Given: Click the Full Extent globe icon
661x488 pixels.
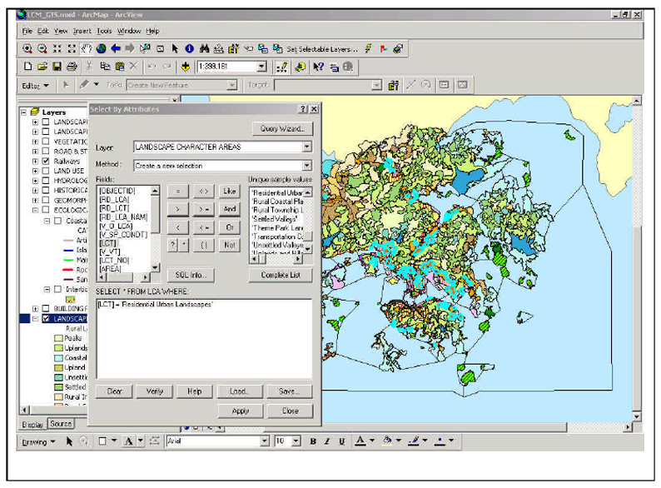Looking at the screenshot, I should [102, 49].
